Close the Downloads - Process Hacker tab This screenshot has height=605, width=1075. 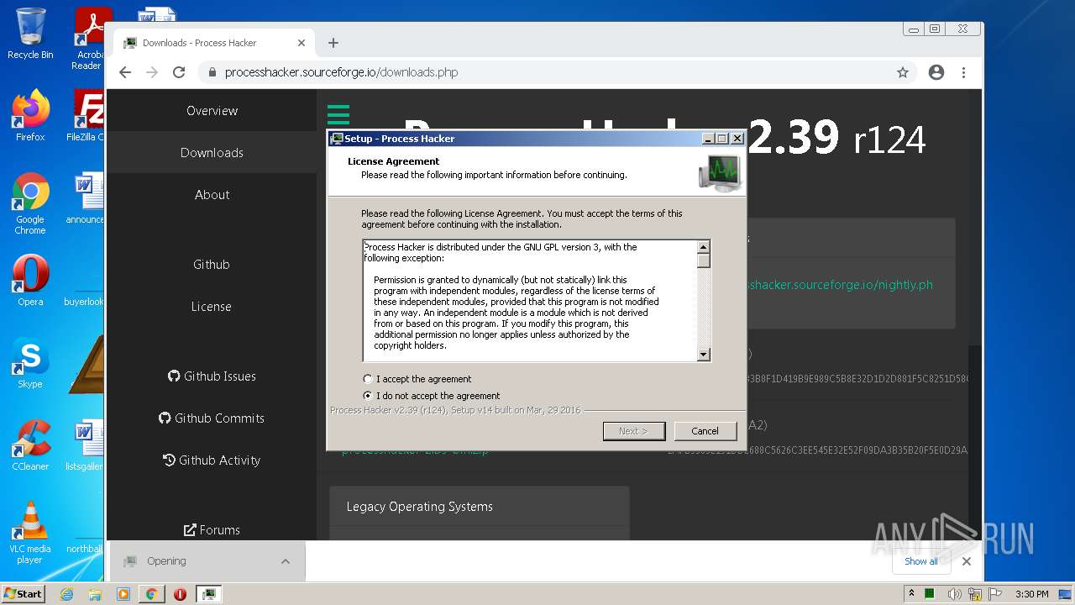pyautogui.click(x=302, y=43)
